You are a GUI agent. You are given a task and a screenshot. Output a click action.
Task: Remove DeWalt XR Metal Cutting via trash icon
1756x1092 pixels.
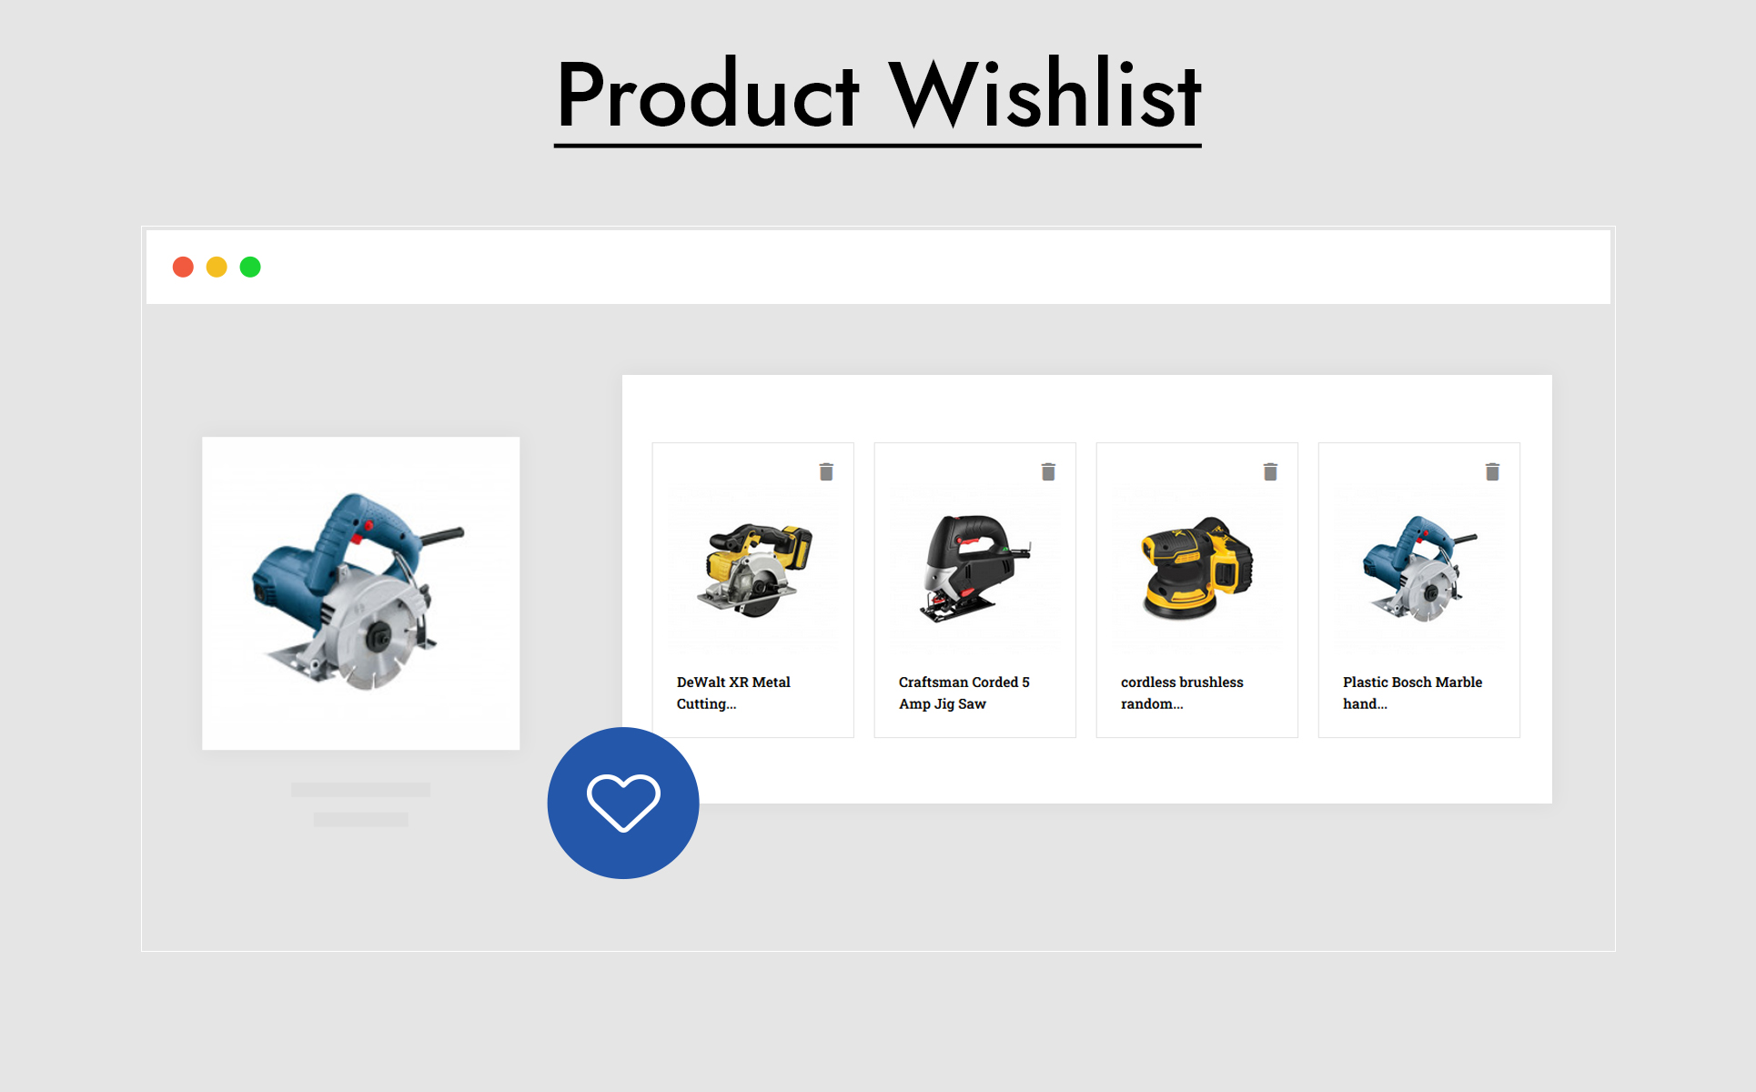click(826, 471)
